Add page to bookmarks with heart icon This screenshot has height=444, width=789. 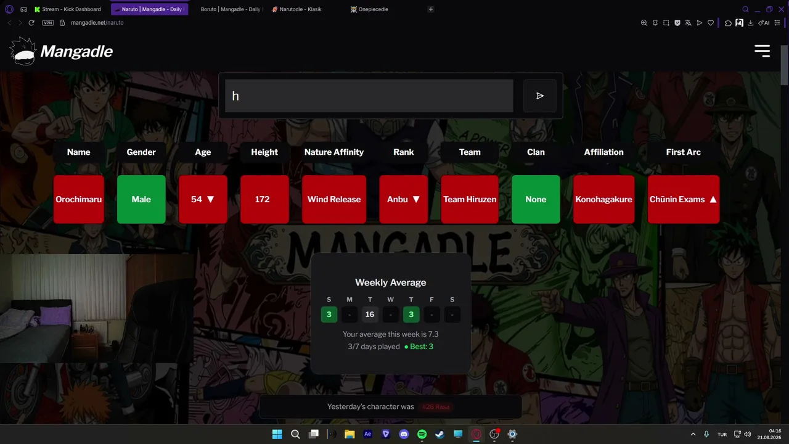point(711,23)
